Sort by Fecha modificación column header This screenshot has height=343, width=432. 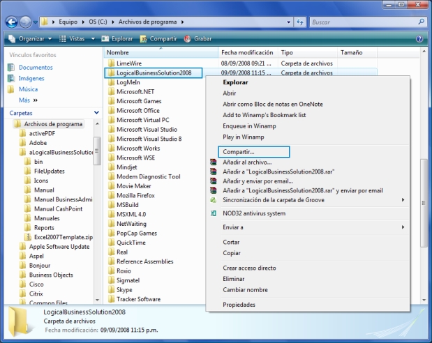(248, 52)
